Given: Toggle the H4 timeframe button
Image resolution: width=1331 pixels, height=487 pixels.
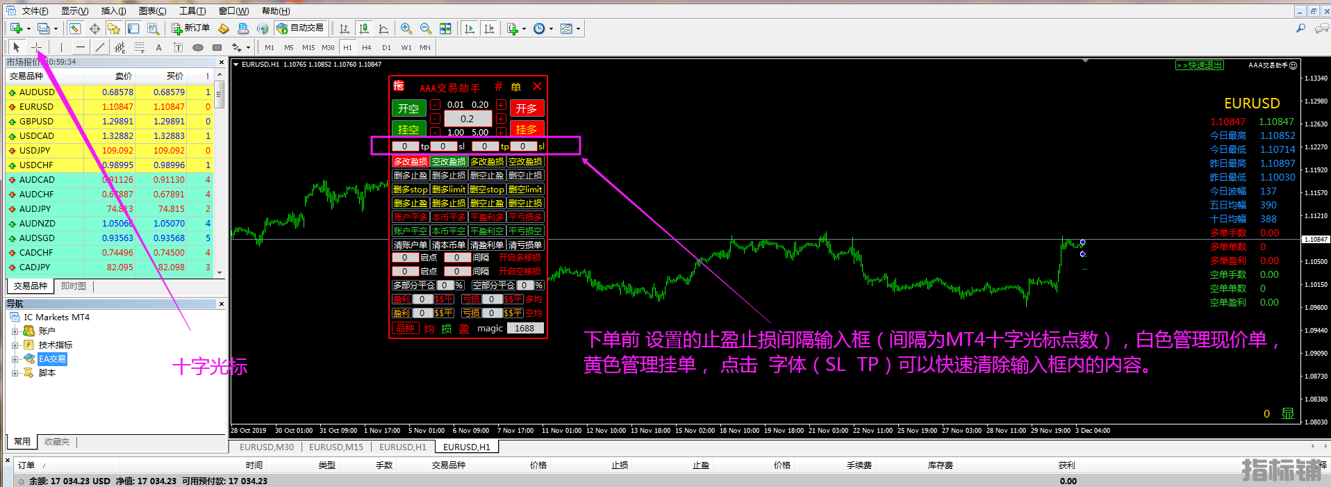Looking at the screenshot, I should 367,47.
